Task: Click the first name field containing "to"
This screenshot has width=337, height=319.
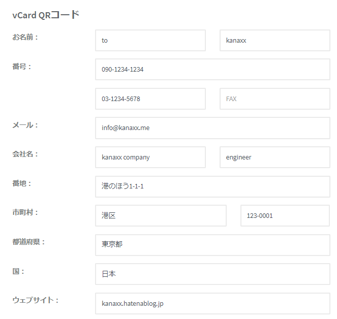Action: (x=150, y=41)
